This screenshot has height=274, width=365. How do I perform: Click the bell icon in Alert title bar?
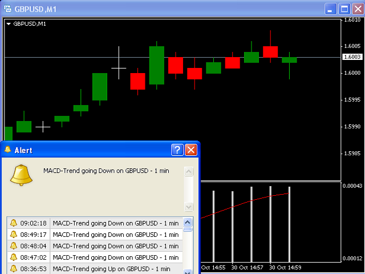point(7,150)
